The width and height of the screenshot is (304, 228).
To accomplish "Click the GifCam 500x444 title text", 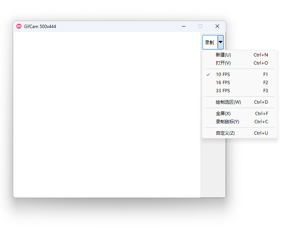I will (40, 27).
